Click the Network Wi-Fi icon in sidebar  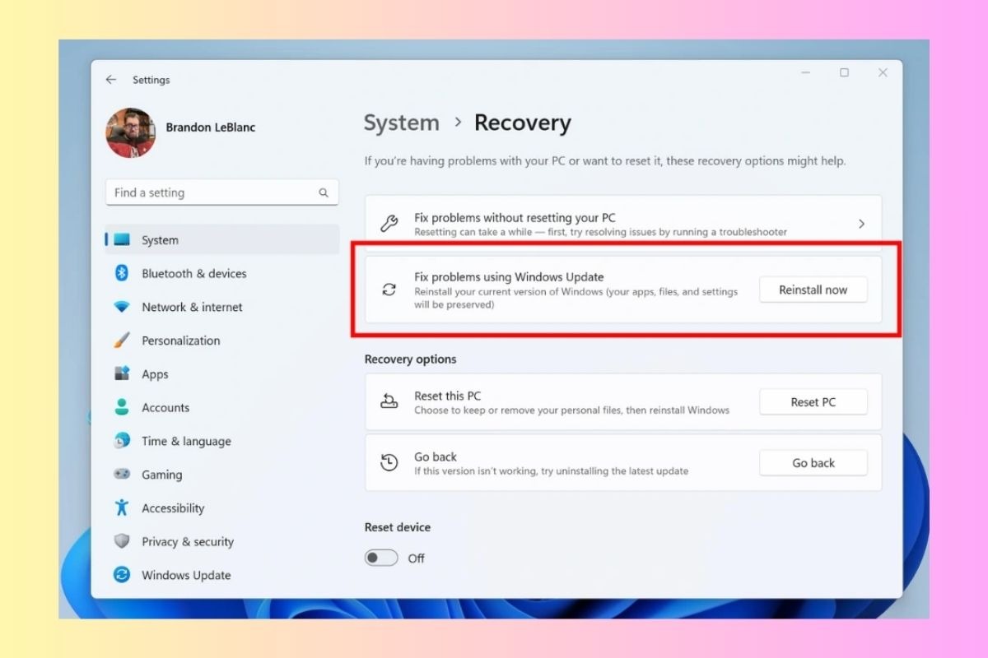pos(122,307)
